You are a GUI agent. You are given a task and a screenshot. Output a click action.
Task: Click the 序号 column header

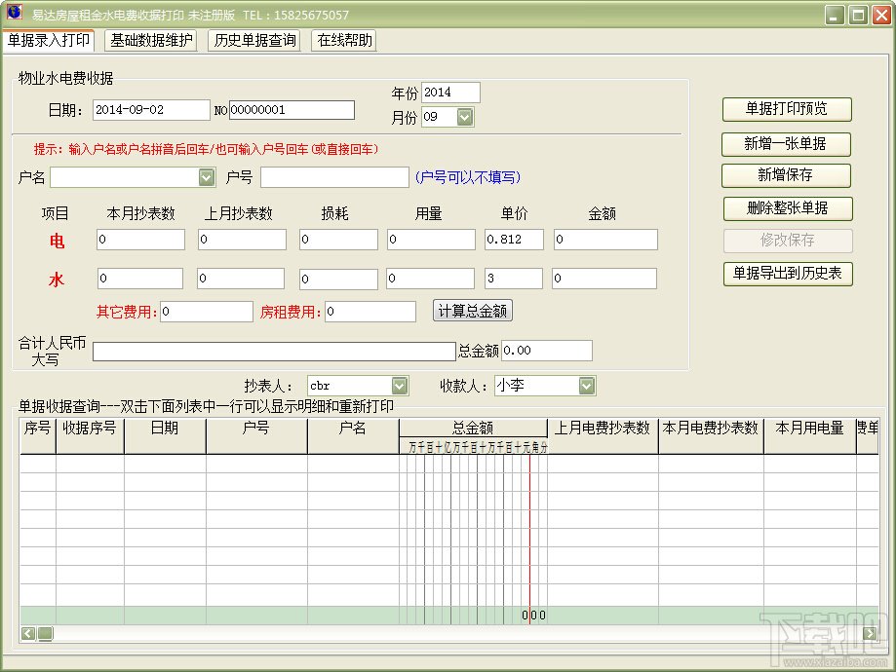pos(38,436)
